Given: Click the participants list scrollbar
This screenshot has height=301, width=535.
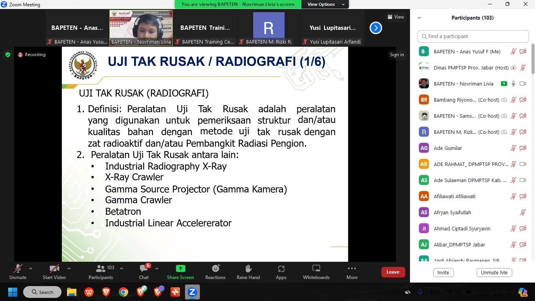Looking at the screenshot, I should coord(533,59).
